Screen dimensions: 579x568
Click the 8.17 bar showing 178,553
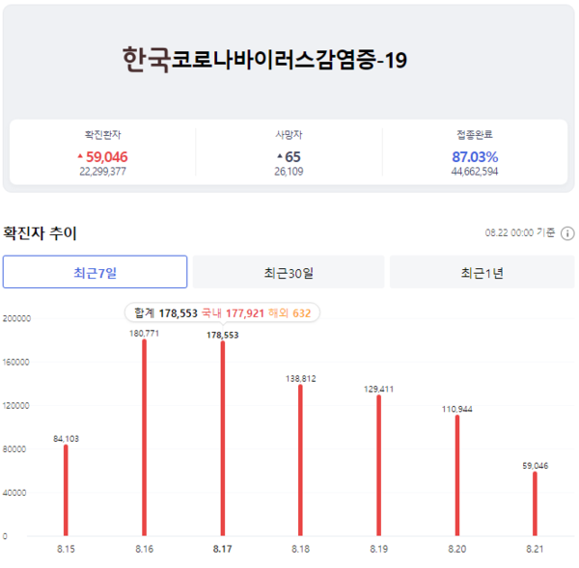click(x=223, y=439)
